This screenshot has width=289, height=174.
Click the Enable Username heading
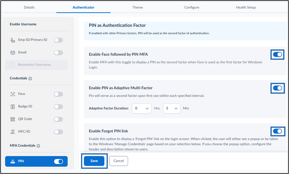click(x=23, y=24)
